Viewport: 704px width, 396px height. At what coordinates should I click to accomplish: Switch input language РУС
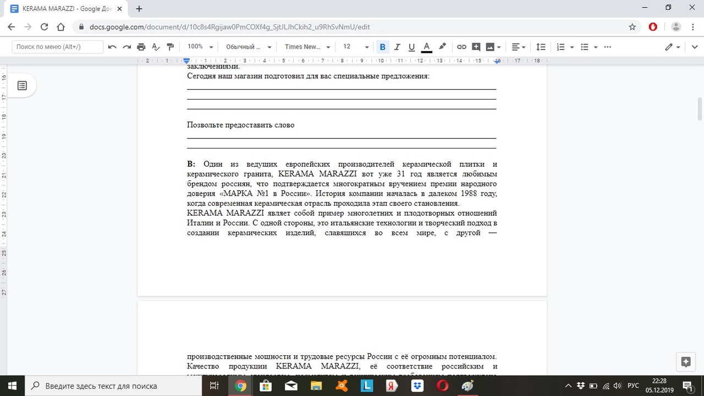(x=633, y=386)
